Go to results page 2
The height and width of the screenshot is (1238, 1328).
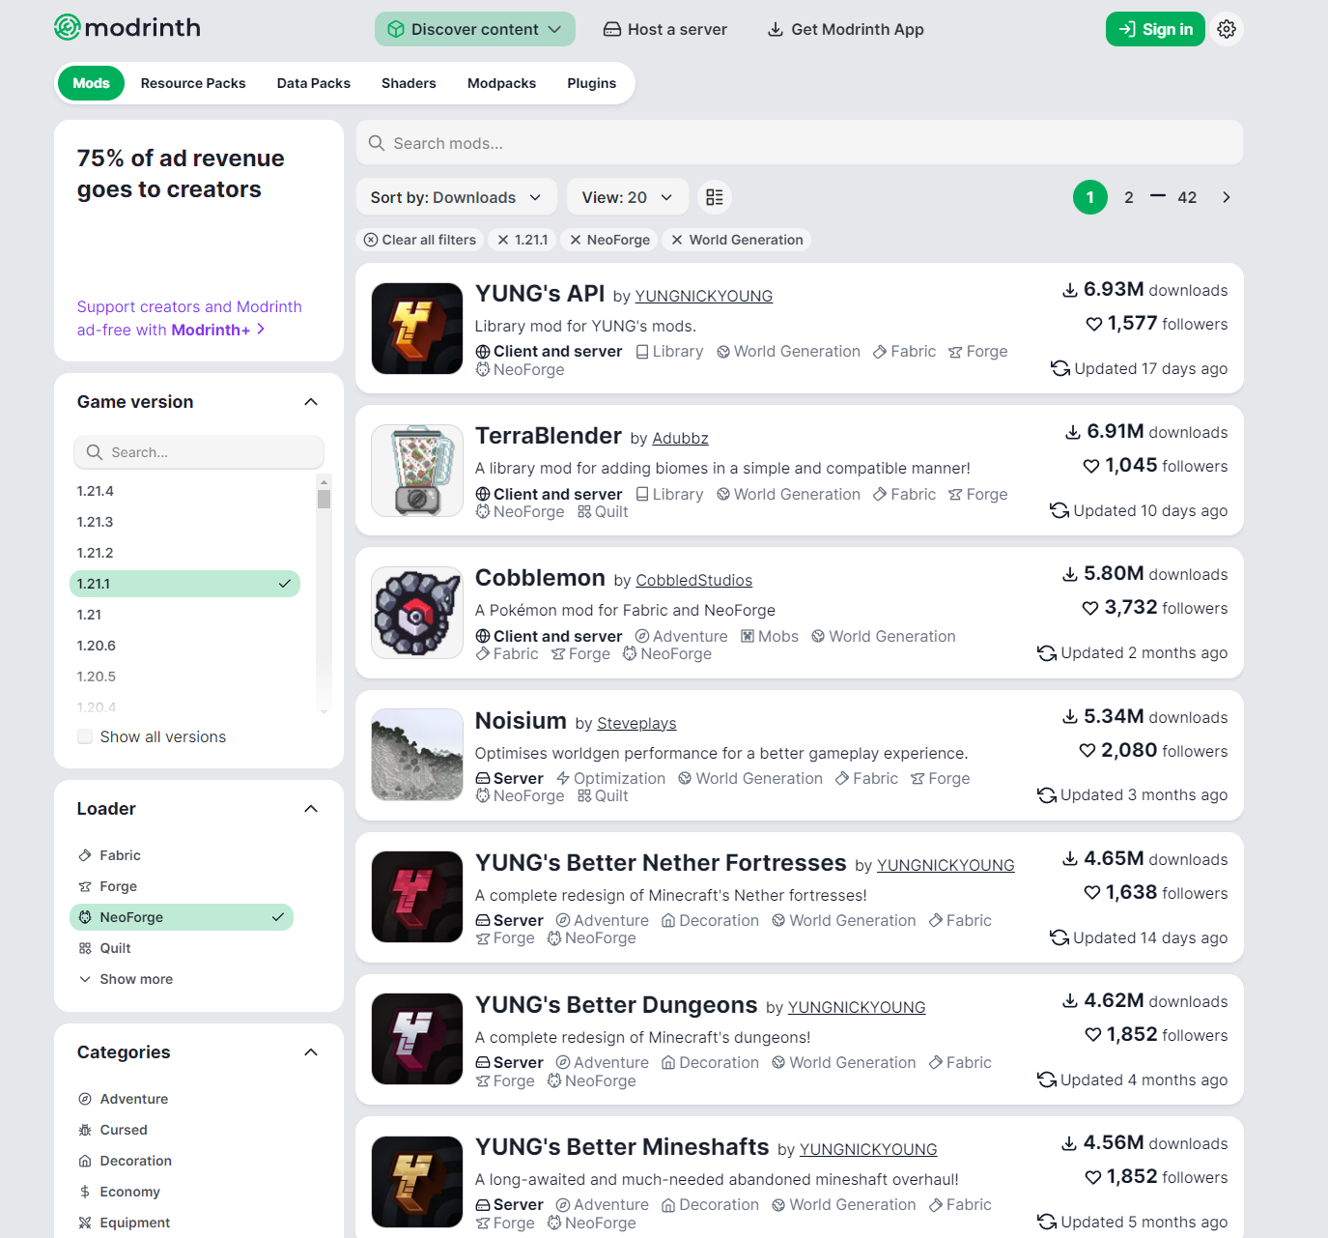pyautogui.click(x=1129, y=197)
